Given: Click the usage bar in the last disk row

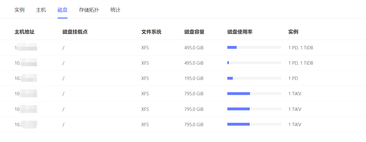Looking at the screenshot, I should click(254, 124).
